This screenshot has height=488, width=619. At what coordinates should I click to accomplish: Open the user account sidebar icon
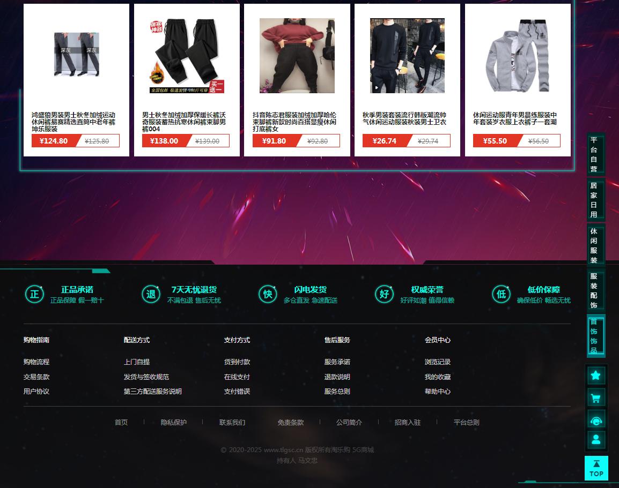(x=596, y=439)
